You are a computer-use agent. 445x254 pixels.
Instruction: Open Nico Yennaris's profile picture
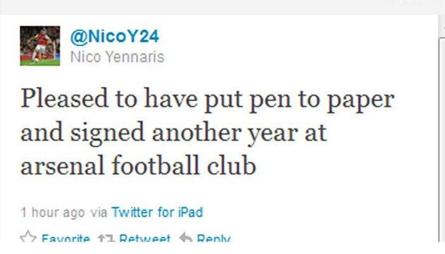tap(39, 46)
